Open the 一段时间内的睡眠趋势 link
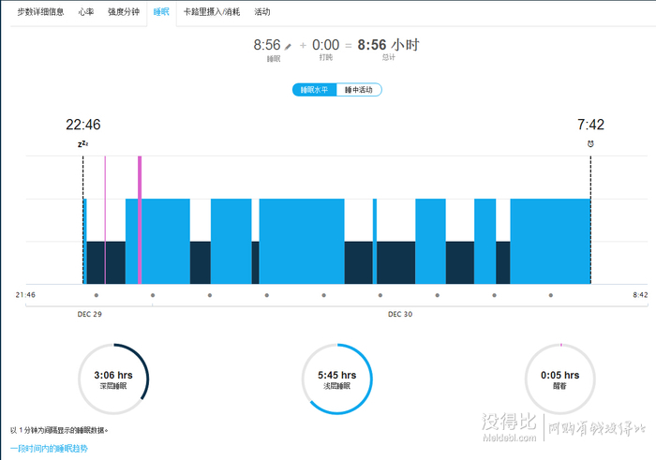Viewport: 656px width, 460px height. click(50, 449)
